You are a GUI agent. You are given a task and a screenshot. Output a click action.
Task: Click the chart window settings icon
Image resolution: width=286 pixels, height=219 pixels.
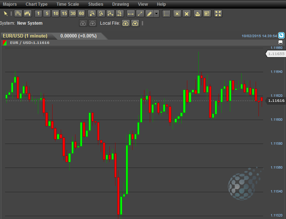207,14
